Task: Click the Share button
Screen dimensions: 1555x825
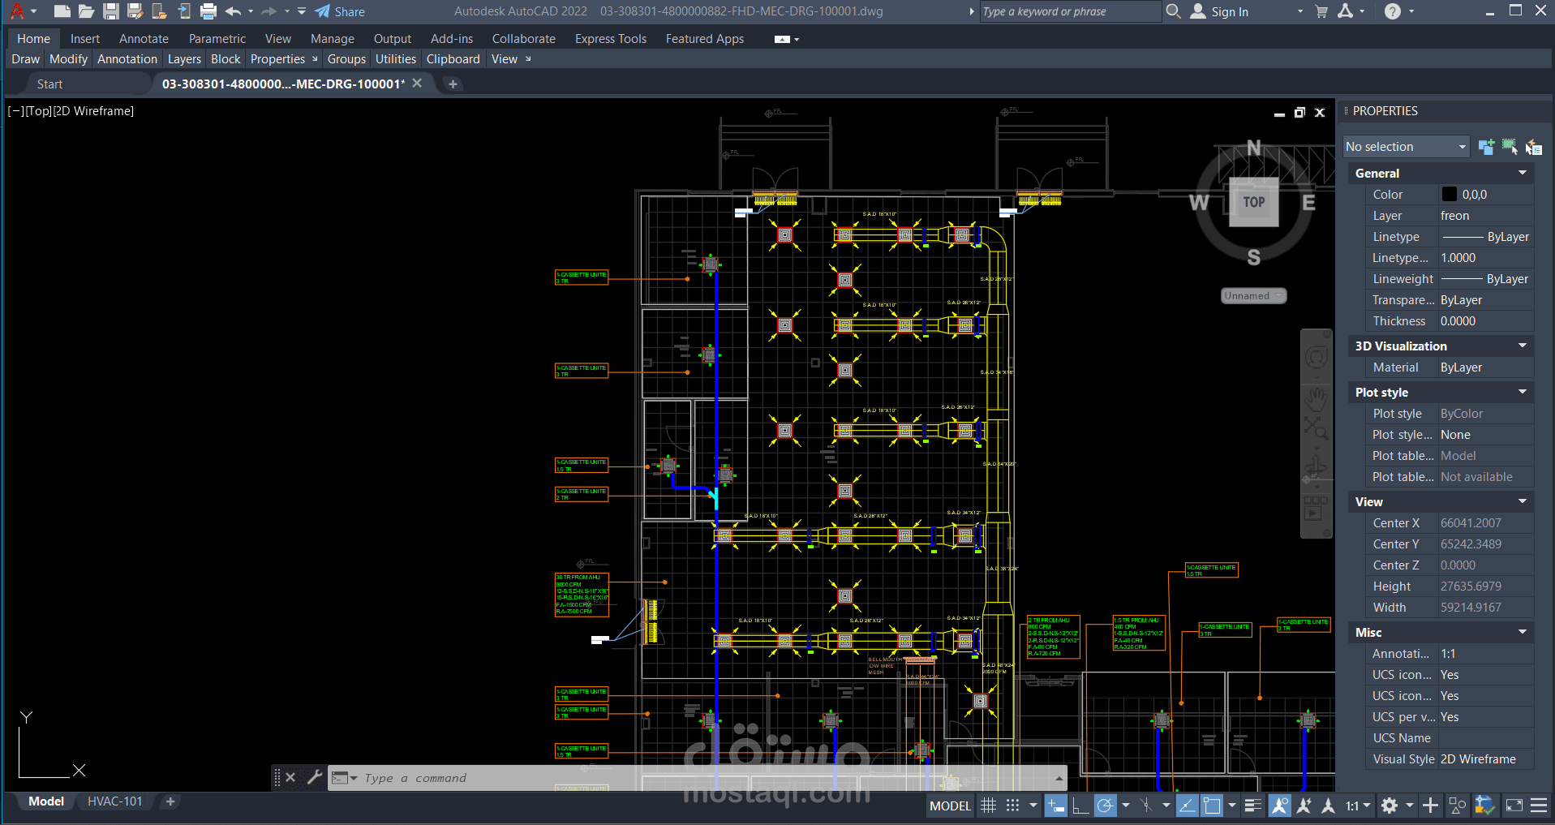Action: point(340,11)
